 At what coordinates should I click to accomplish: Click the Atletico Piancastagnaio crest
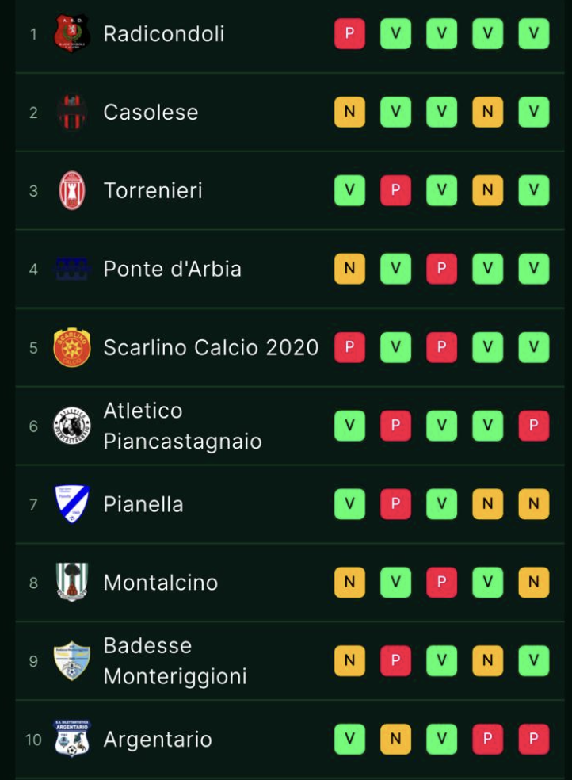[71, 426]
